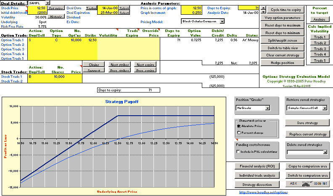Select the Absolute Price radio option

point(239,127)
